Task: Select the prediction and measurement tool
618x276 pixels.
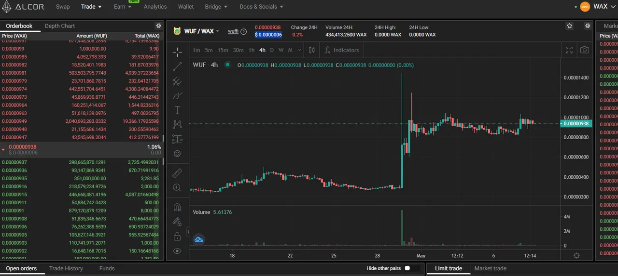Action: 177,139
